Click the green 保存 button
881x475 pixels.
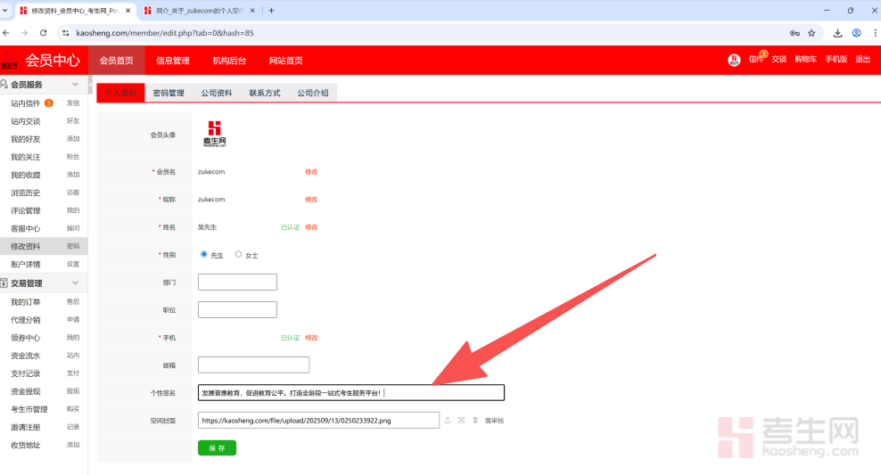click(x=217, y=447)
